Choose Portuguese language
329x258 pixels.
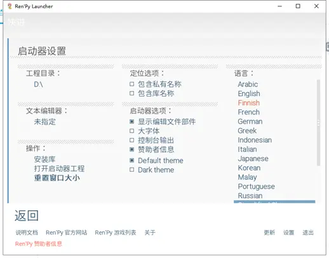pyautogui.click(x=256, y=187)
